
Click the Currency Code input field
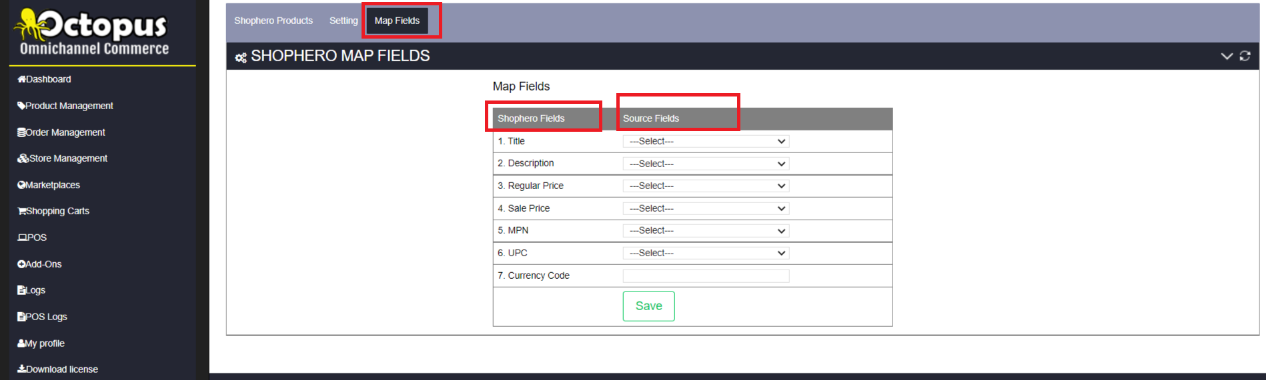[x=706, y=276]
